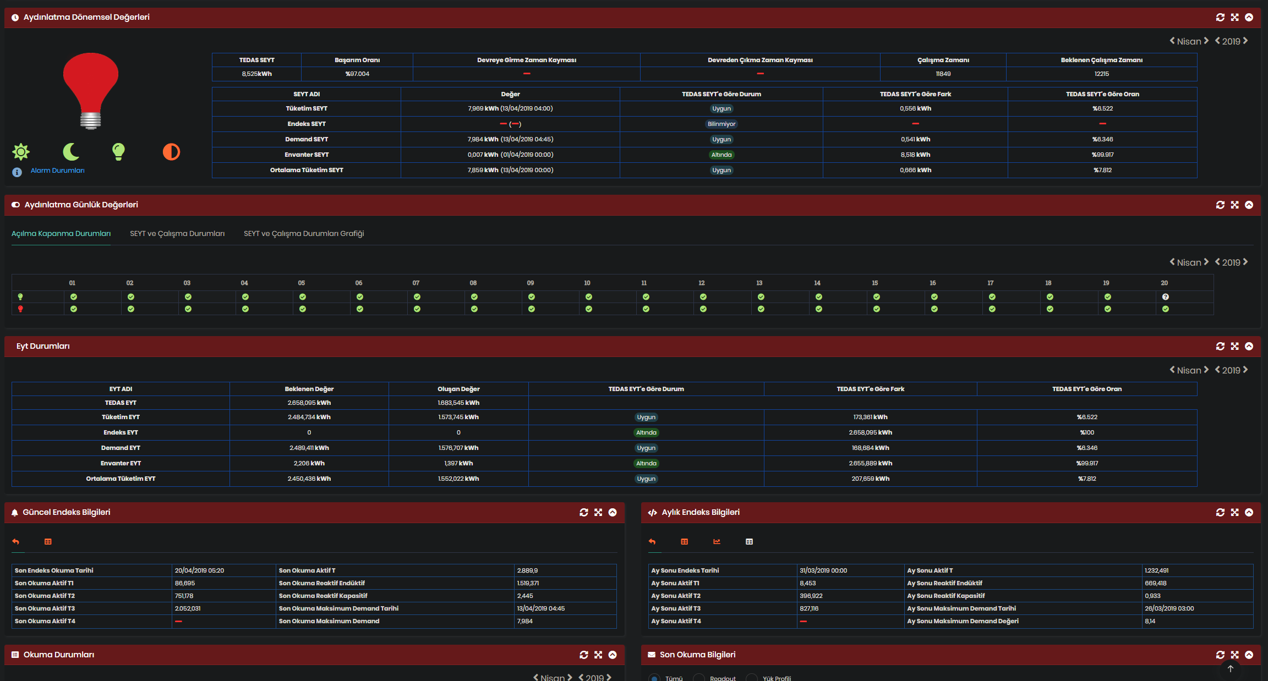Viewport: 1268px width, 681px height.
Task: Go to previous year before 2019 in the Dönemsel panel
Action: tap(1217, 41)
